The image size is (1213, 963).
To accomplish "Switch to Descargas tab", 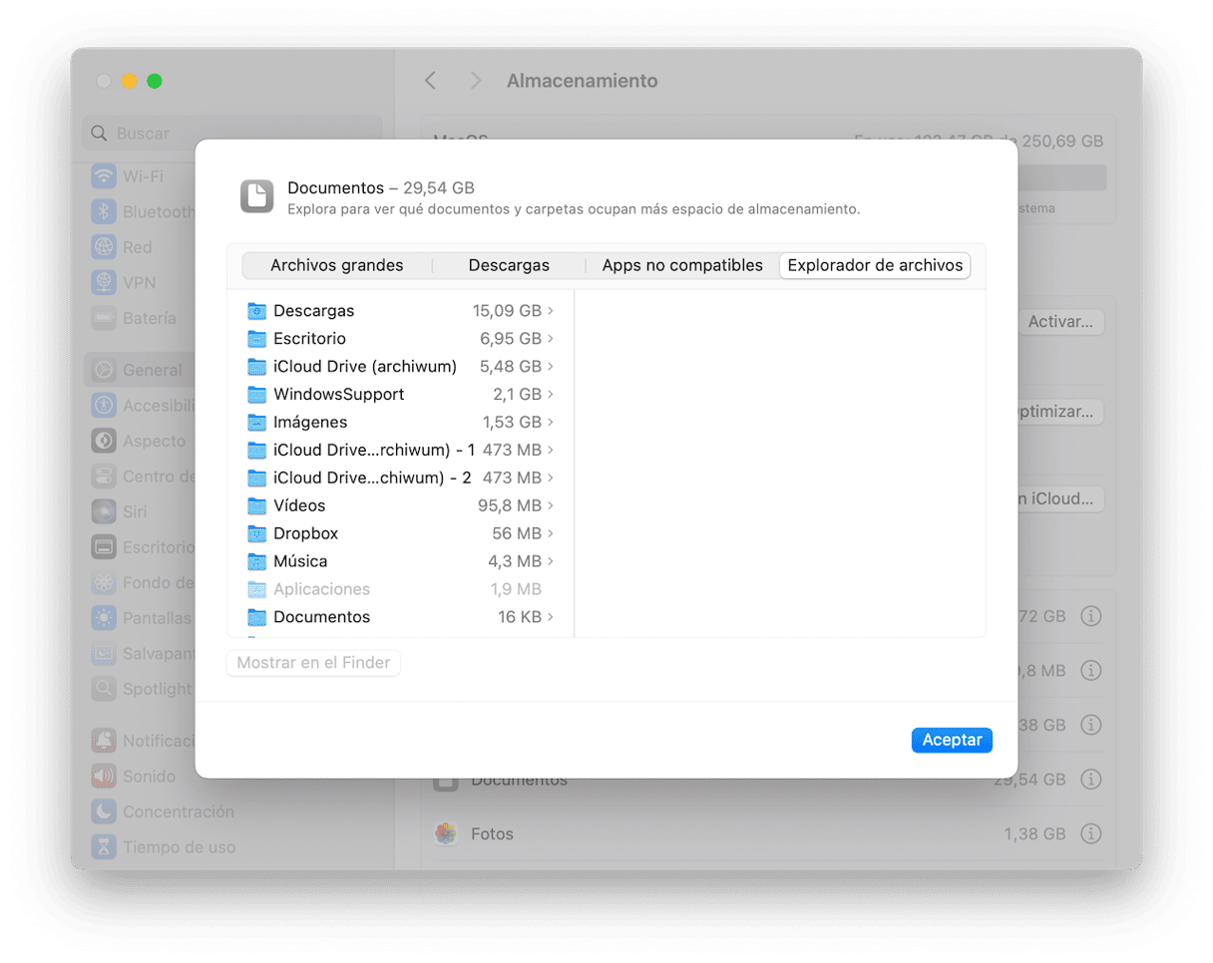I will click(x=509, y=265).
